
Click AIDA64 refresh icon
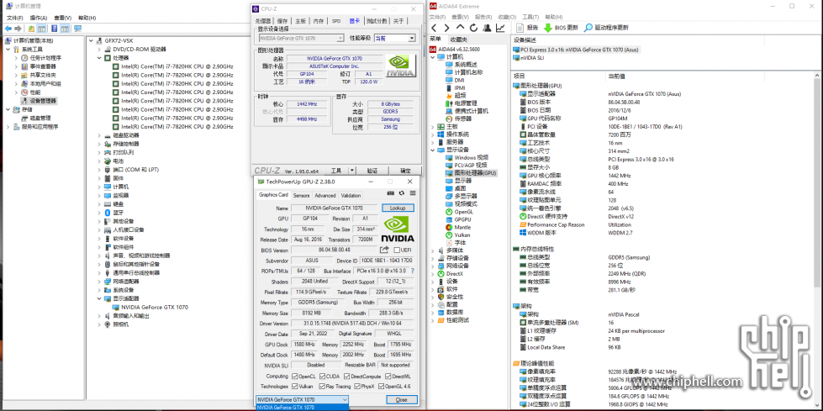(x=473, y=27)
